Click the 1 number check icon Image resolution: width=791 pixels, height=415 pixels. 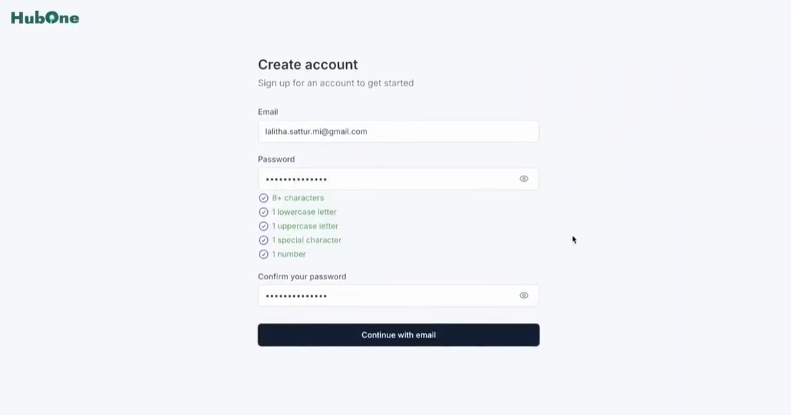click(263, 255)
